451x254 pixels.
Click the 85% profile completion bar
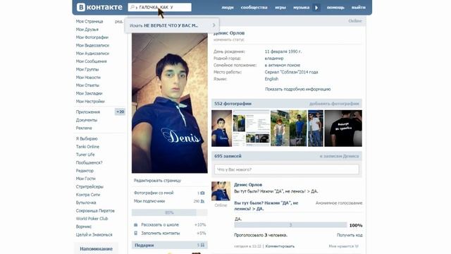point(169,212)
